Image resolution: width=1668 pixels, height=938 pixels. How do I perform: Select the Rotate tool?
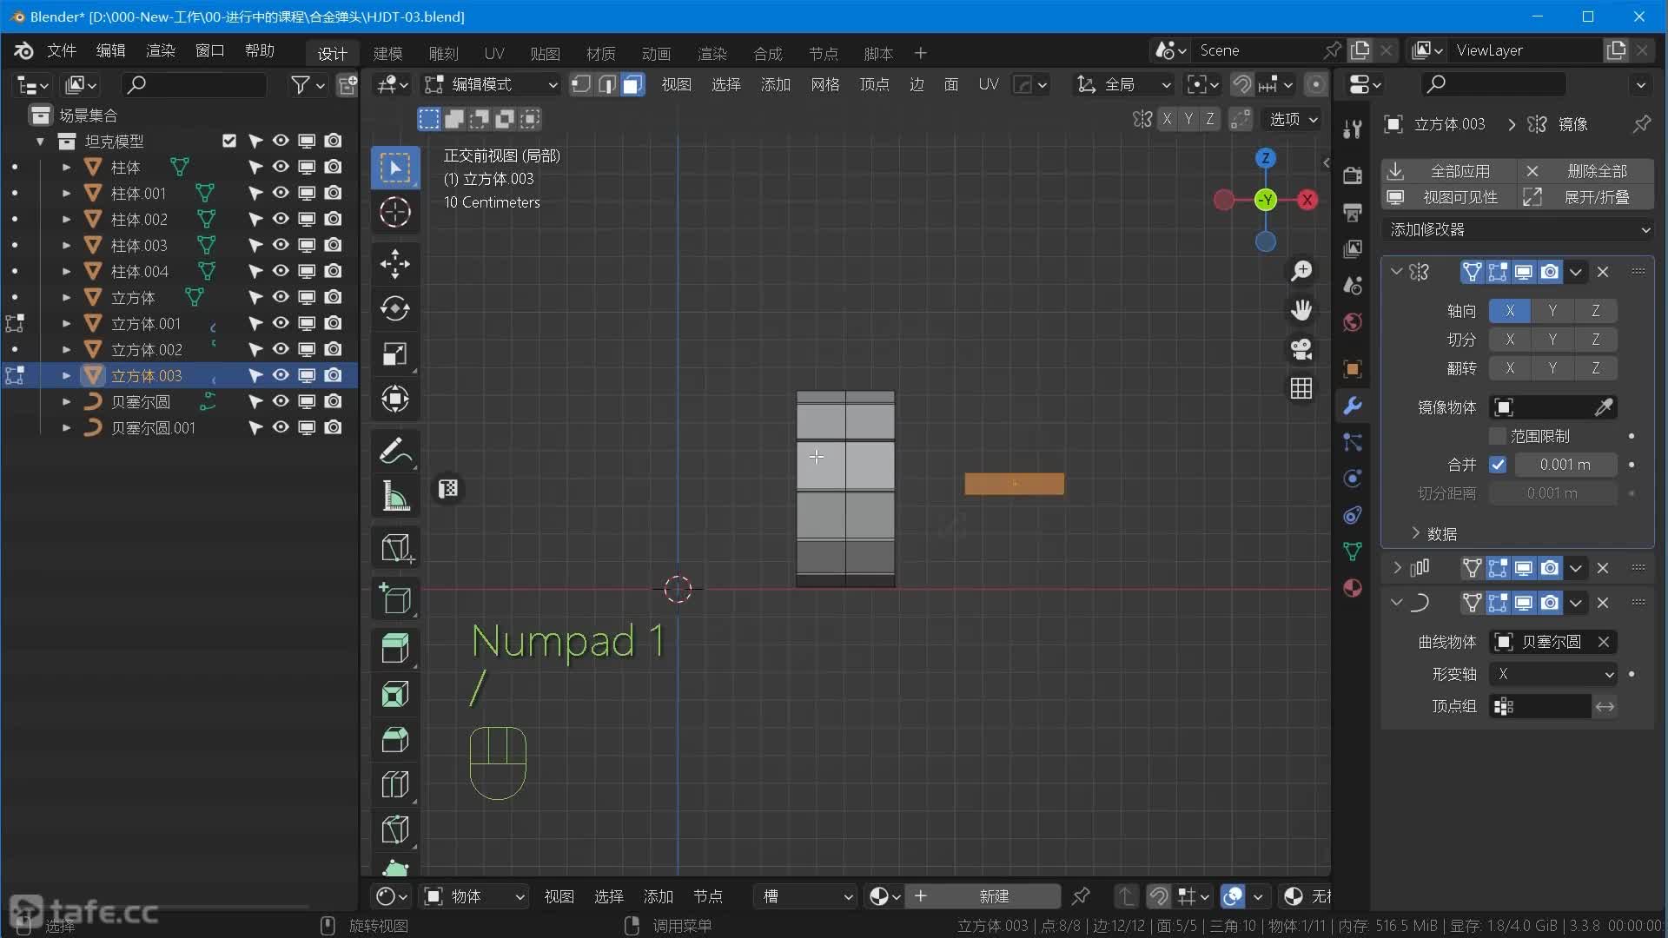395,308
